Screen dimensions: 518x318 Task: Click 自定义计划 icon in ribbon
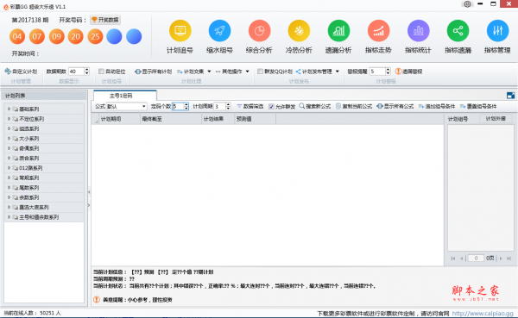8,72
